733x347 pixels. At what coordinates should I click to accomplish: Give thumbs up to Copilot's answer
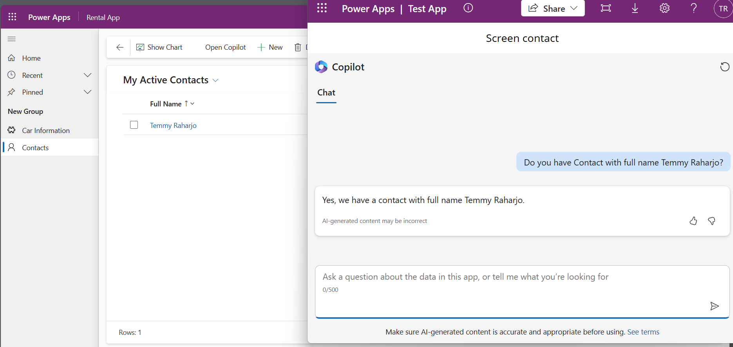[x=693, y=221]
